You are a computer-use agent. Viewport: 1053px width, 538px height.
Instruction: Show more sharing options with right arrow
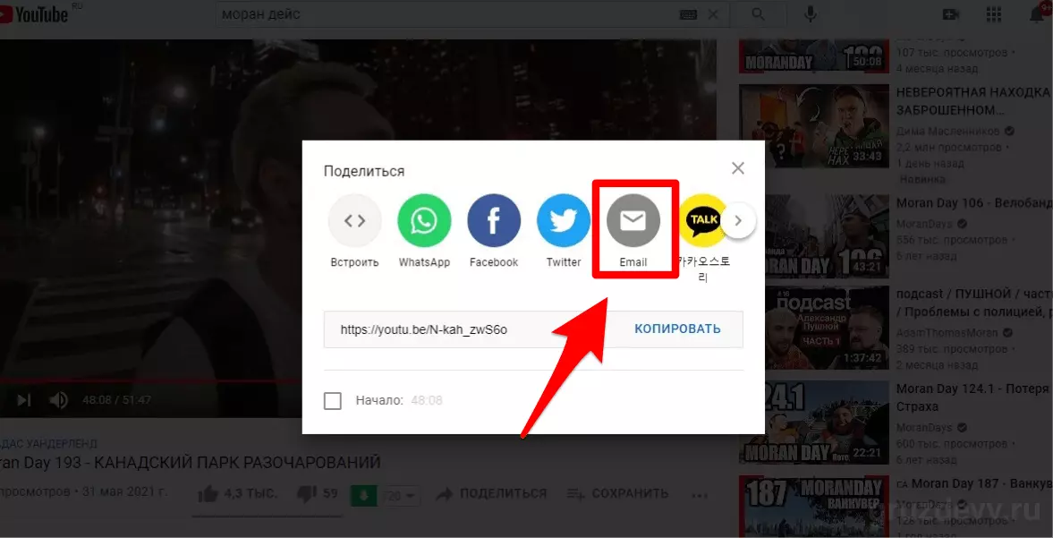coord(738,220)
